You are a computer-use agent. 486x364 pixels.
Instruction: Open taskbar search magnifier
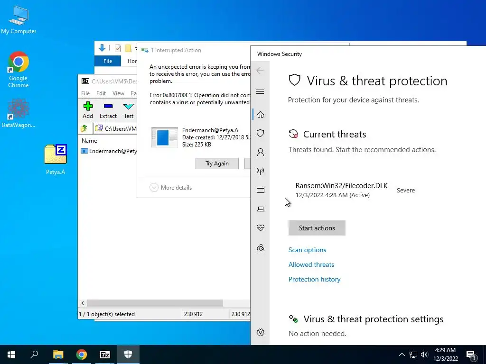(x=34, y=355)
